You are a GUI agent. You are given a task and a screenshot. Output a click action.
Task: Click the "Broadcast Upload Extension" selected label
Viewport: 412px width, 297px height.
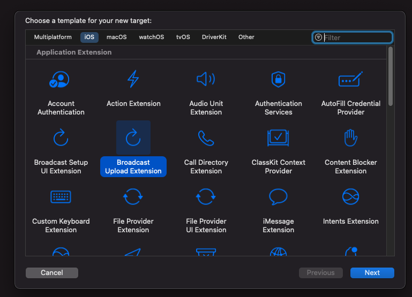[133, 166]
